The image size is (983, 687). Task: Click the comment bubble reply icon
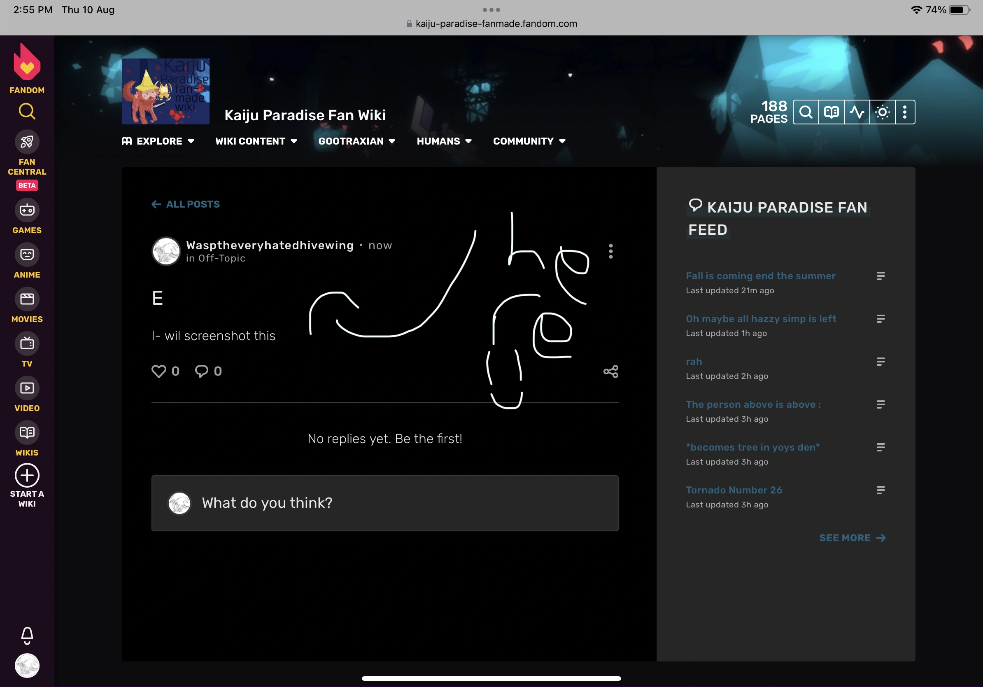(202, 371)
